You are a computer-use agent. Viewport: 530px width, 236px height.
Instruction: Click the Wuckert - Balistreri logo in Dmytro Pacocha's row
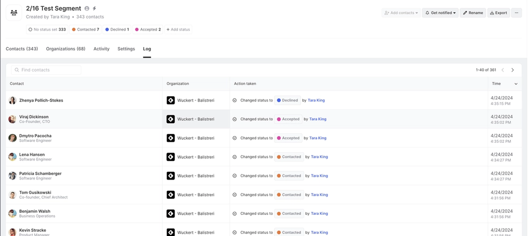pos(171,138)
